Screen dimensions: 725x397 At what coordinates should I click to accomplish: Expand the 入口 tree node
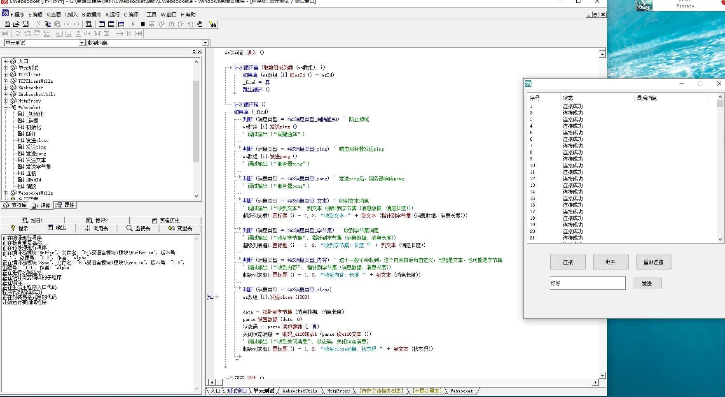click(5, 61)
